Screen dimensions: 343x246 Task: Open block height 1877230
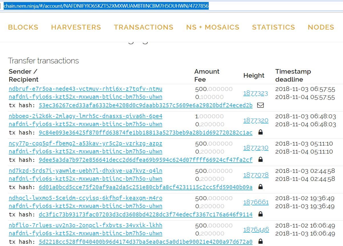pyautogui.click(x=256, y=148)
